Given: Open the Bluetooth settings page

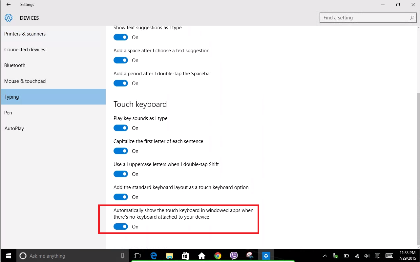Looking at the screenshot, I should click(x=15, y=65).
